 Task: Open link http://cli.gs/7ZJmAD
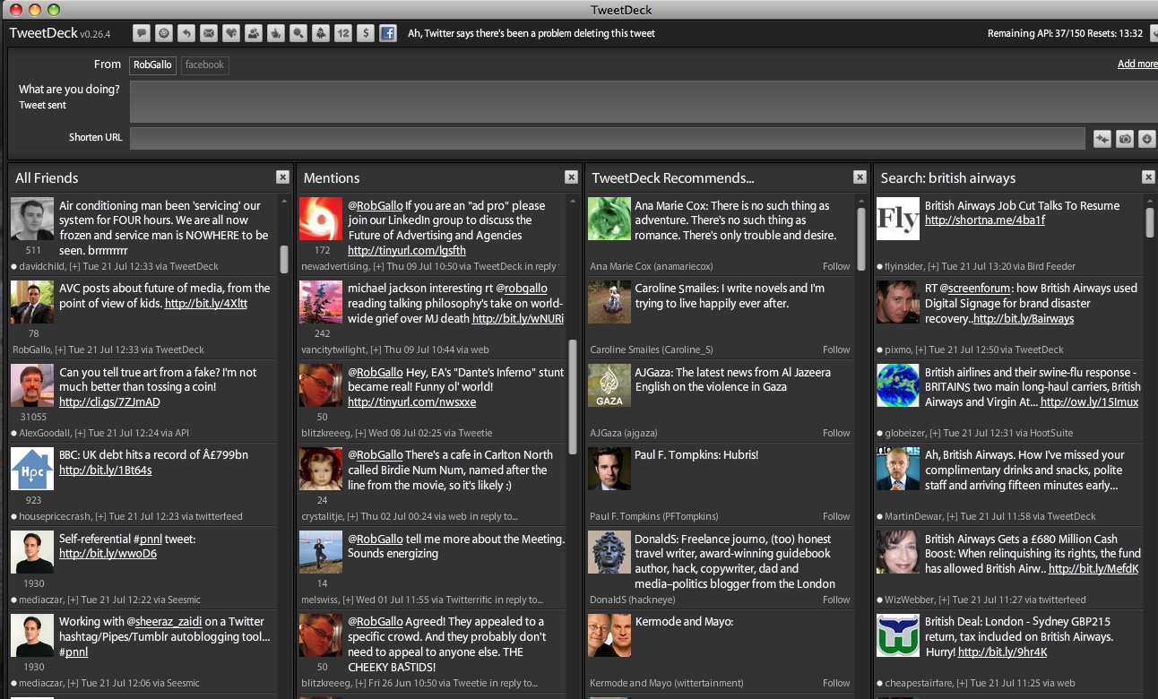pyautogui.click(x=109, y=402)
